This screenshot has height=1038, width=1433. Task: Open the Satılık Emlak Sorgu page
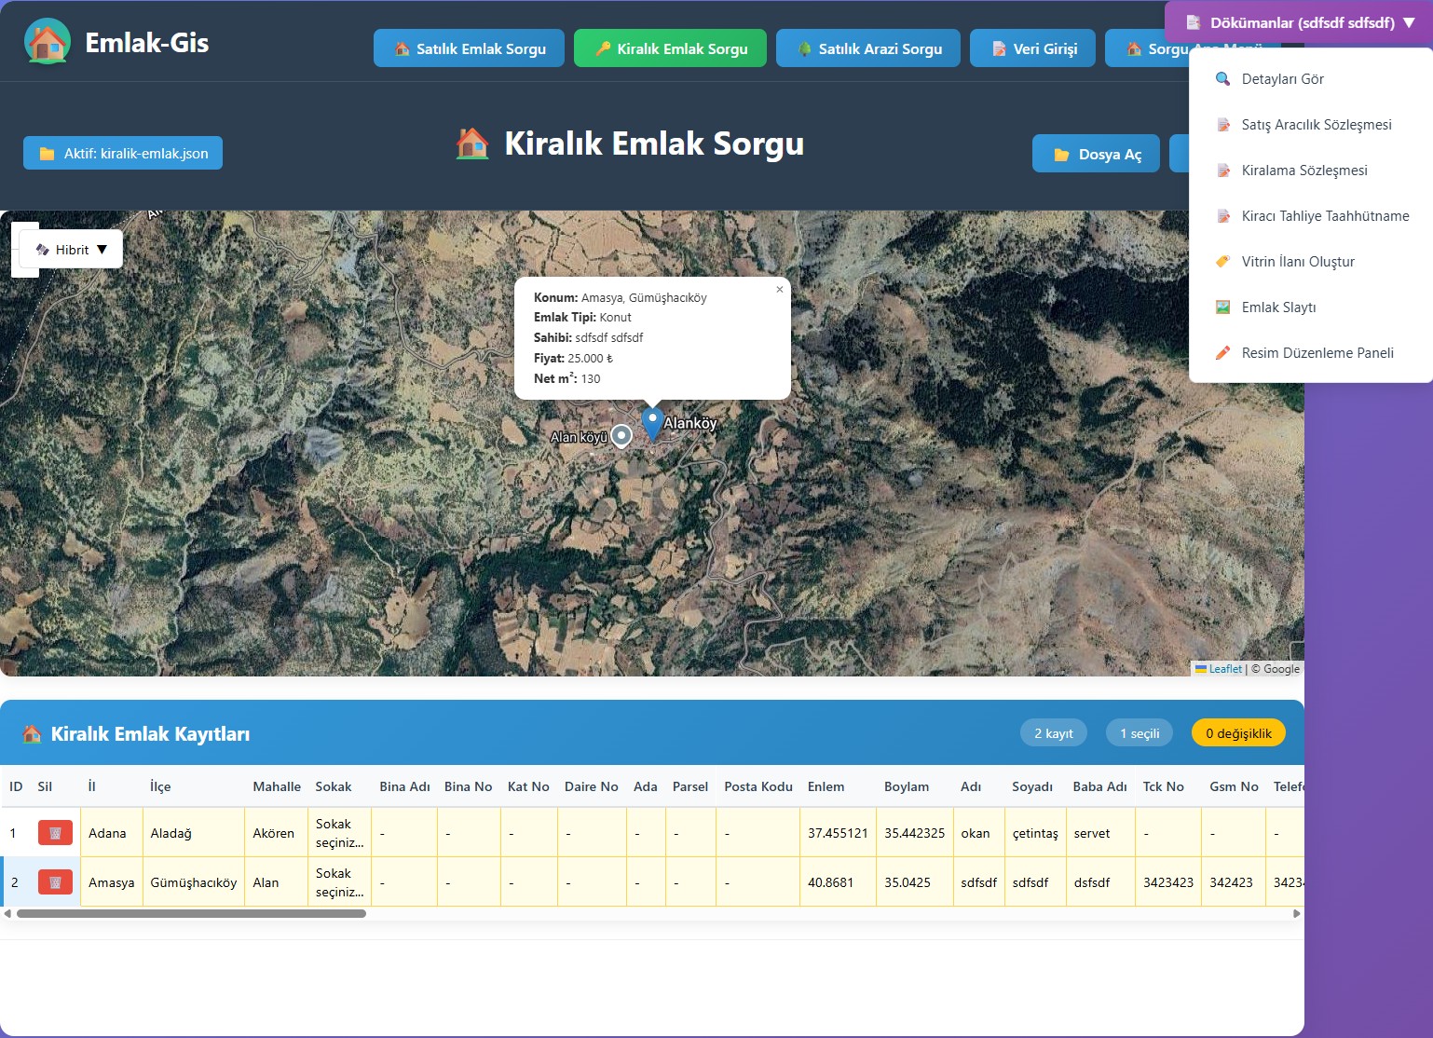tap(469, 48)
